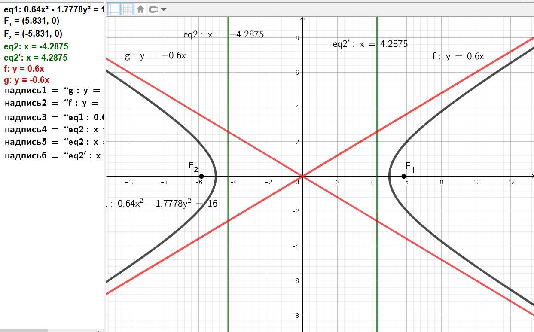Click the graph label 'eq2′ : x = 4.2875'
Screen dimensions: 534x332
click(x=370, y=44)
